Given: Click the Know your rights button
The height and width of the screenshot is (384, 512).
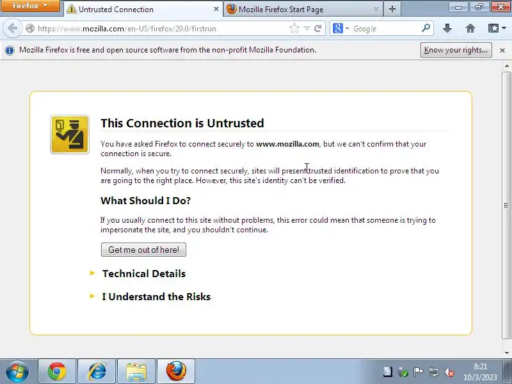Looking at the screenshot, I should pos(456,50).
